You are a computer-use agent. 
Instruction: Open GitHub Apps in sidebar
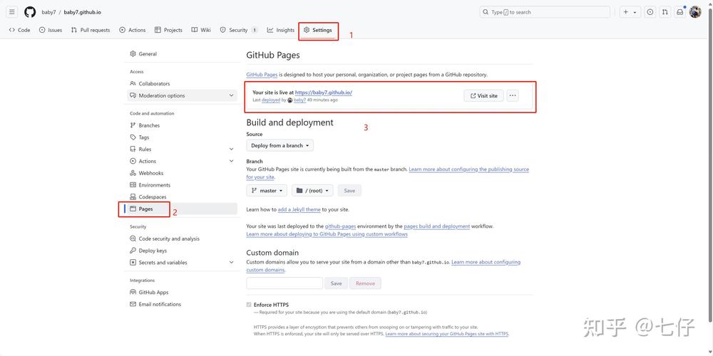pyautogui.click(x=182, y=293)
